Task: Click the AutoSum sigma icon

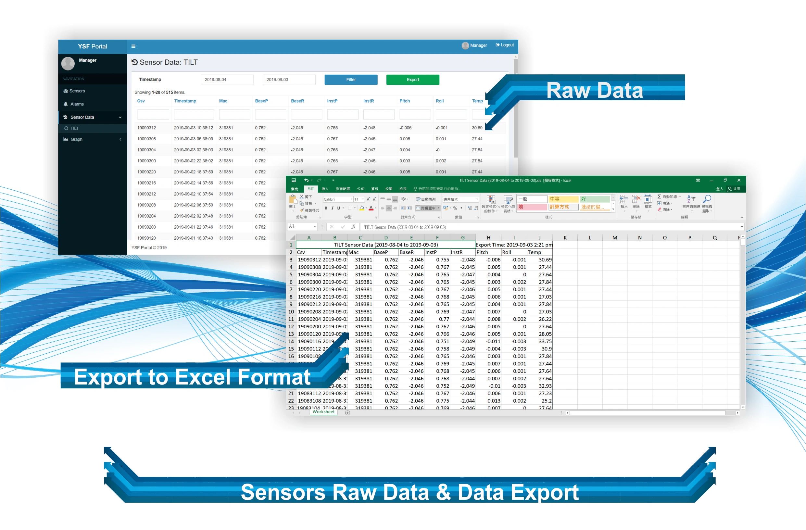Action: (659, 196)
